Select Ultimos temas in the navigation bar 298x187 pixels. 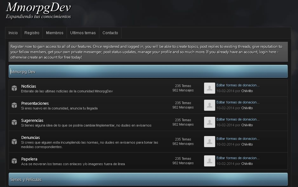[x=83, y=33]
